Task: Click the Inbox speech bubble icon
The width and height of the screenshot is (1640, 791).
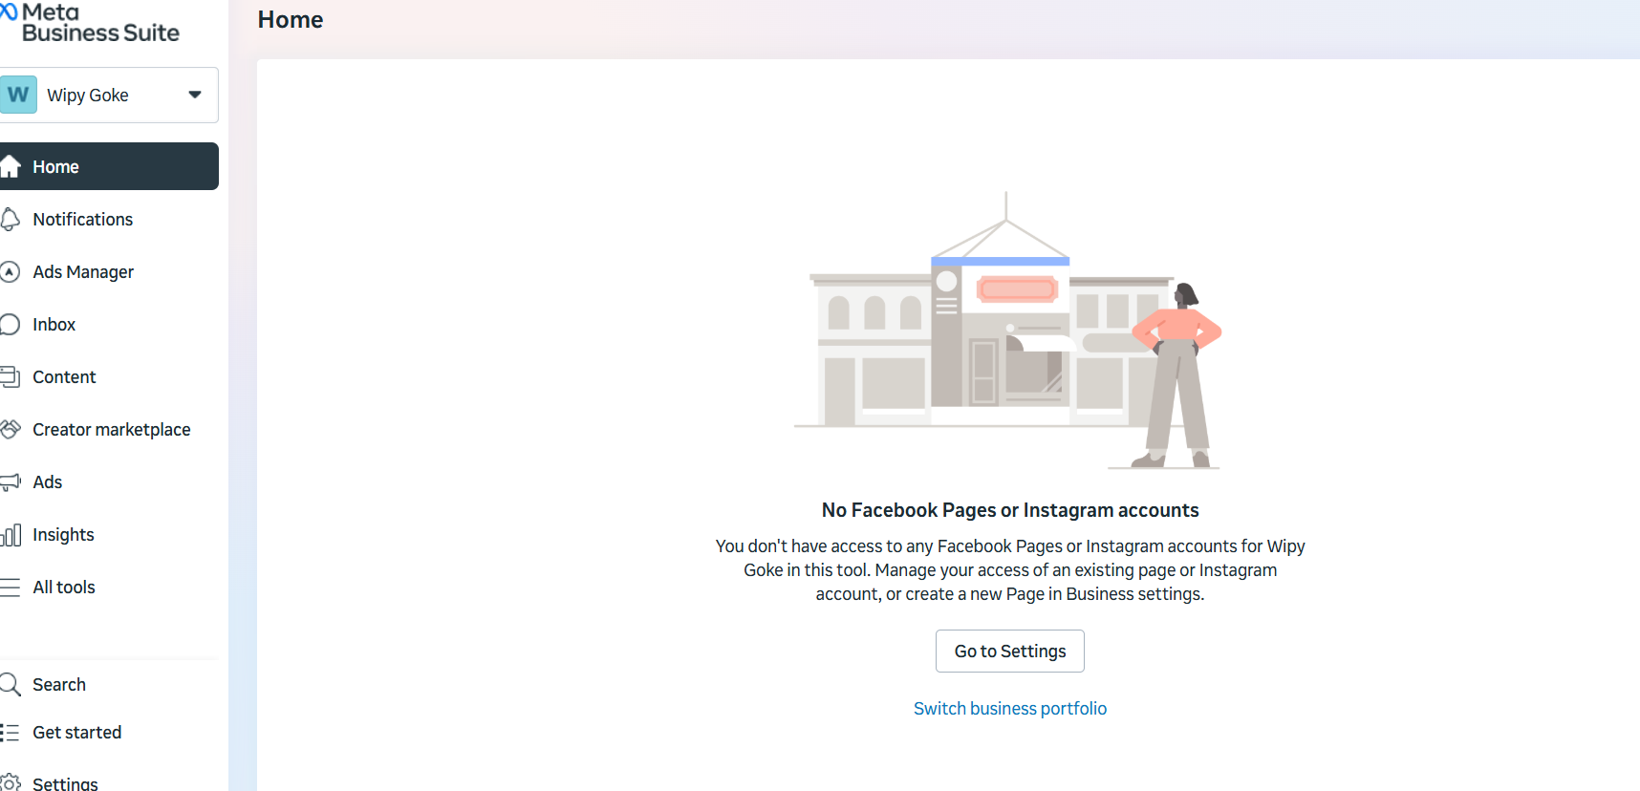Action: 11,325
